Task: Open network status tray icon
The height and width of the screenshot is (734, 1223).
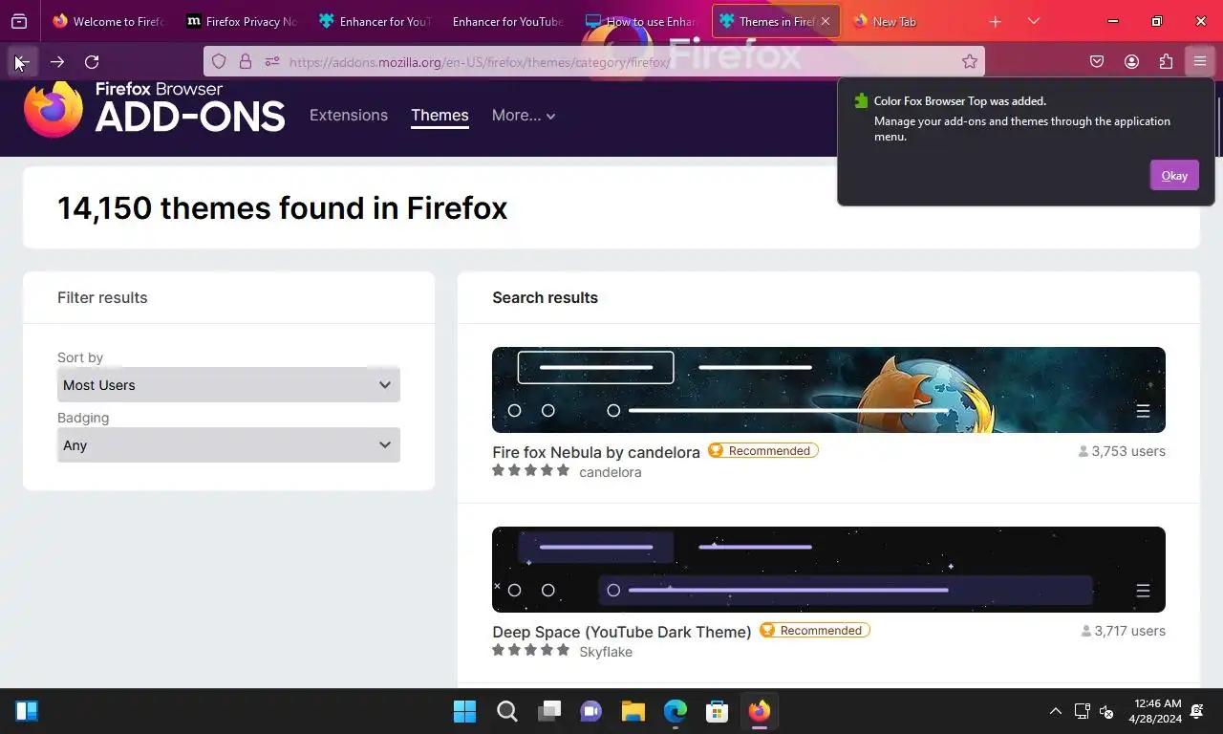Action: pos(1083,711)
